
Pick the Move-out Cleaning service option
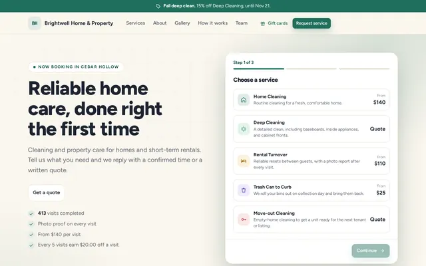pos(312,219)
